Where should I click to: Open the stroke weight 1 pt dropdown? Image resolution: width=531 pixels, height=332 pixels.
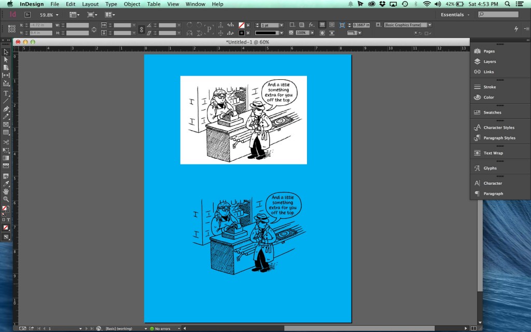pos(281,25)
